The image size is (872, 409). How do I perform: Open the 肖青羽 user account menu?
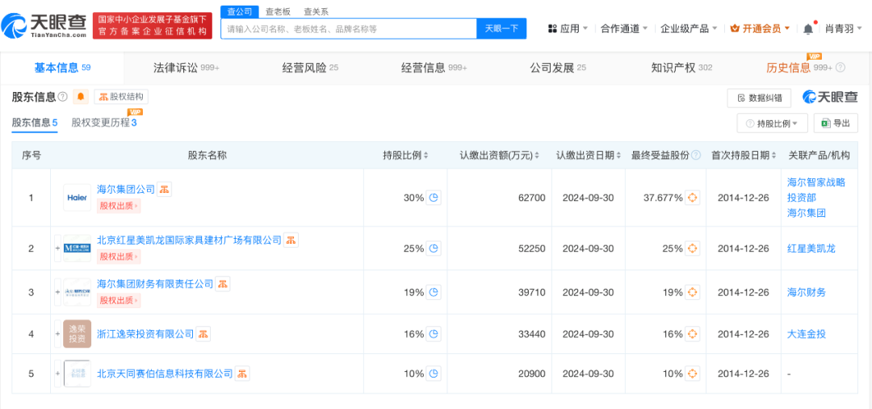pyautogui.click(x=843, y=28)
